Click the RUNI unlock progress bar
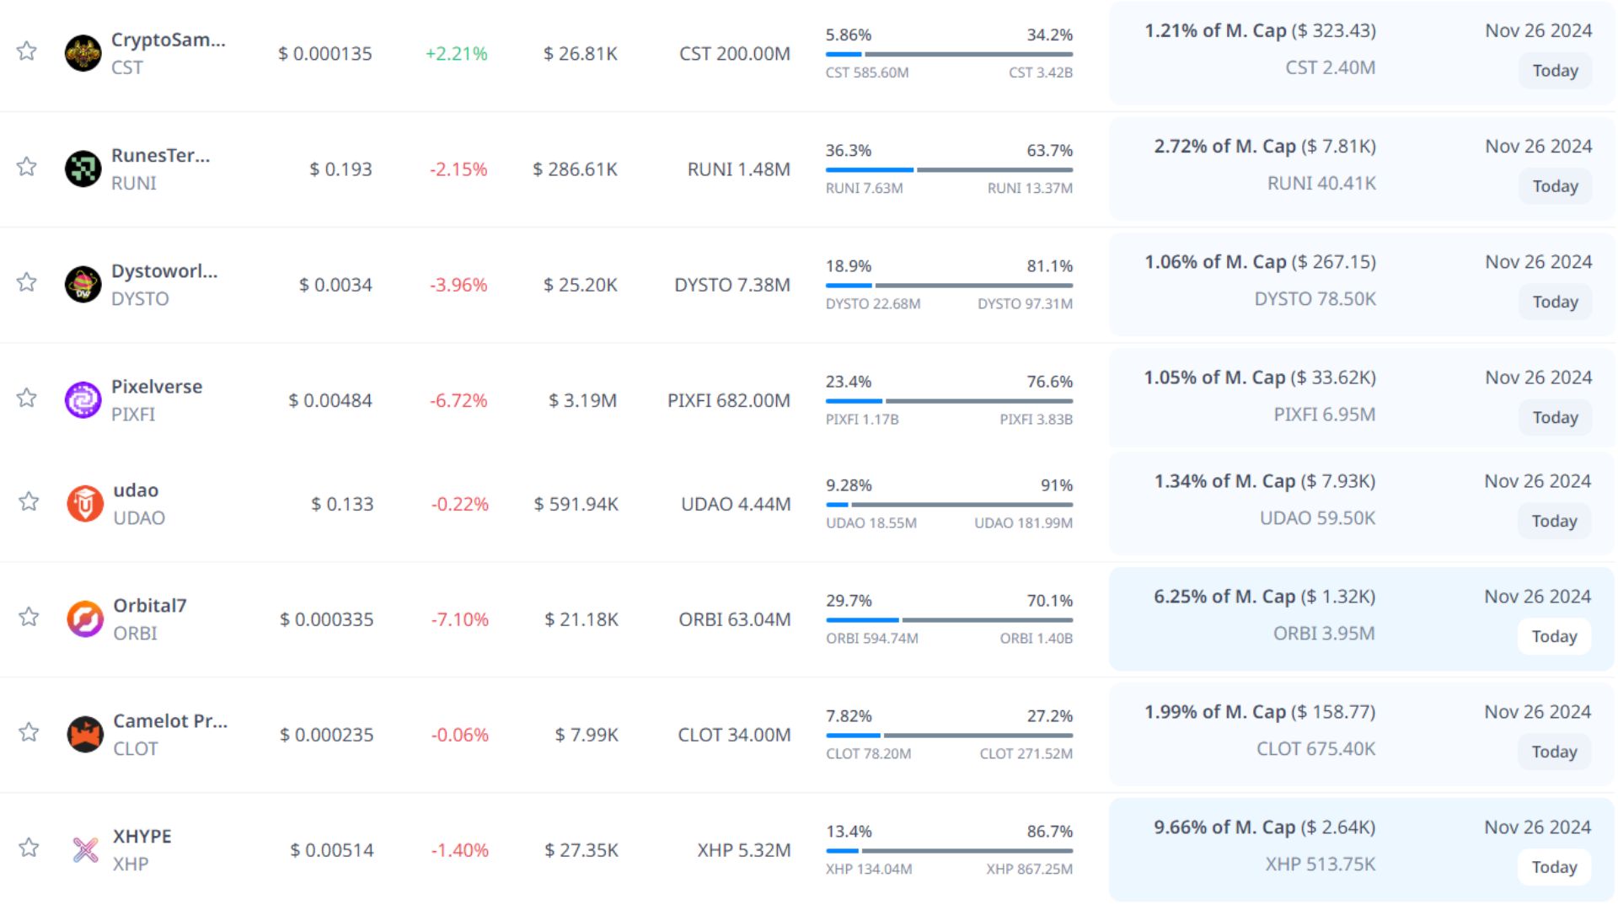This screenshot has height=910, width=1618. tap(949, 169)
